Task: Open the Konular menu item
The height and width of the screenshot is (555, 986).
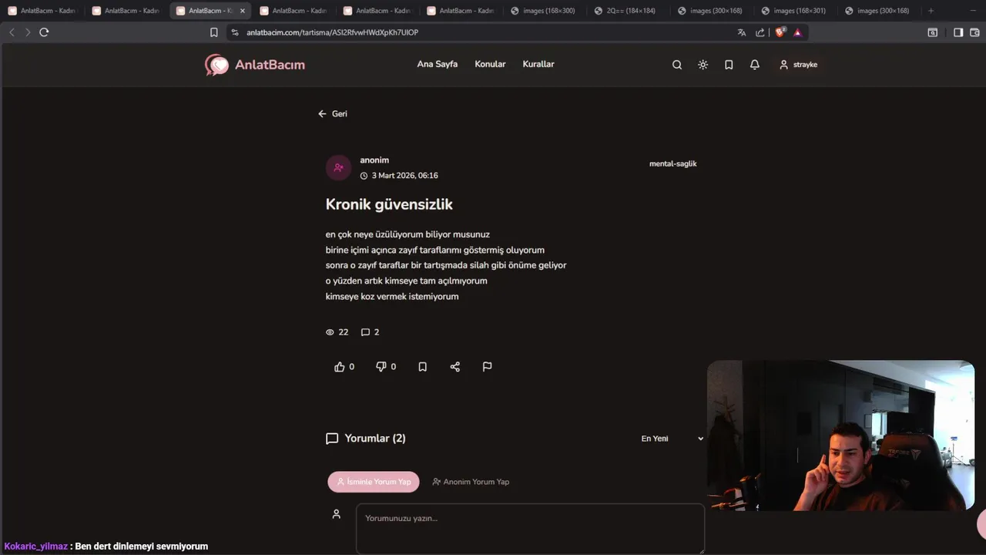Action: (490, 64)
